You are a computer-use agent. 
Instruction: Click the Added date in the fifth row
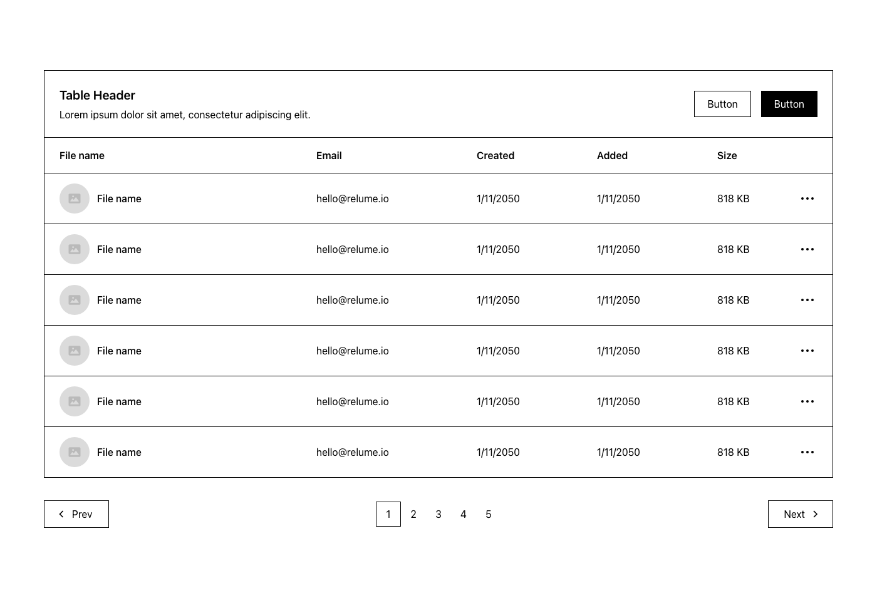tap(618, 401)
